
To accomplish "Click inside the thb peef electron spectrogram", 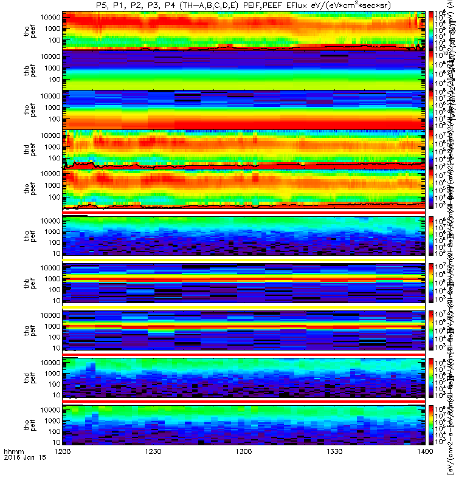I will pyautogui.click(x=244, y=70).
